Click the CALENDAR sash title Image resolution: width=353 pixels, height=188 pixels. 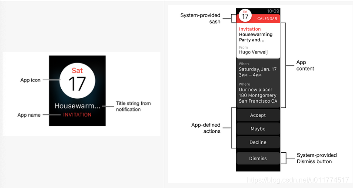coord(267,19)
